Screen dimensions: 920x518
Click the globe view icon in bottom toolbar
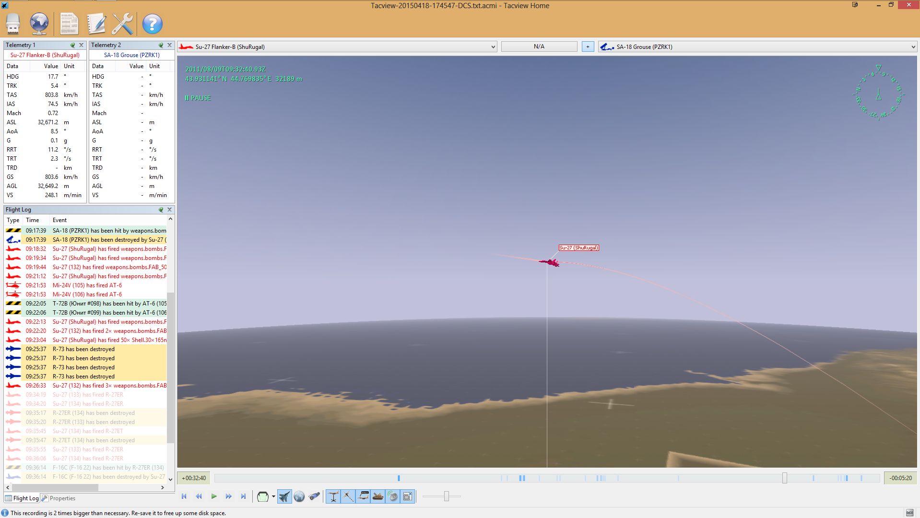pos(299,496)
